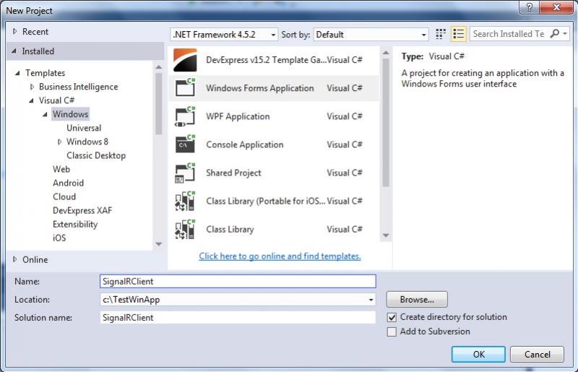Screen dimensions: 578x372
Task: Click template list scroll-down arrow
Action: tap(386, 235)
